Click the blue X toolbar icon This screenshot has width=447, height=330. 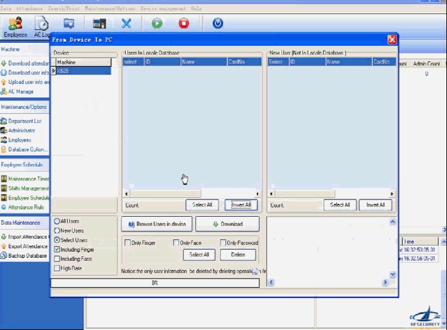coord(126,24)
